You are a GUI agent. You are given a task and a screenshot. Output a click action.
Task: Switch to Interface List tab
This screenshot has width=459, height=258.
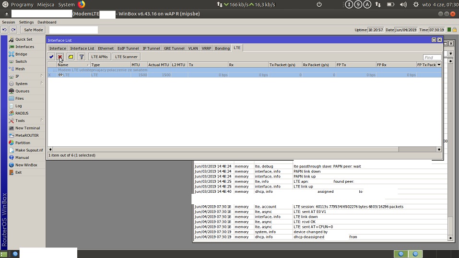(82, 48)
